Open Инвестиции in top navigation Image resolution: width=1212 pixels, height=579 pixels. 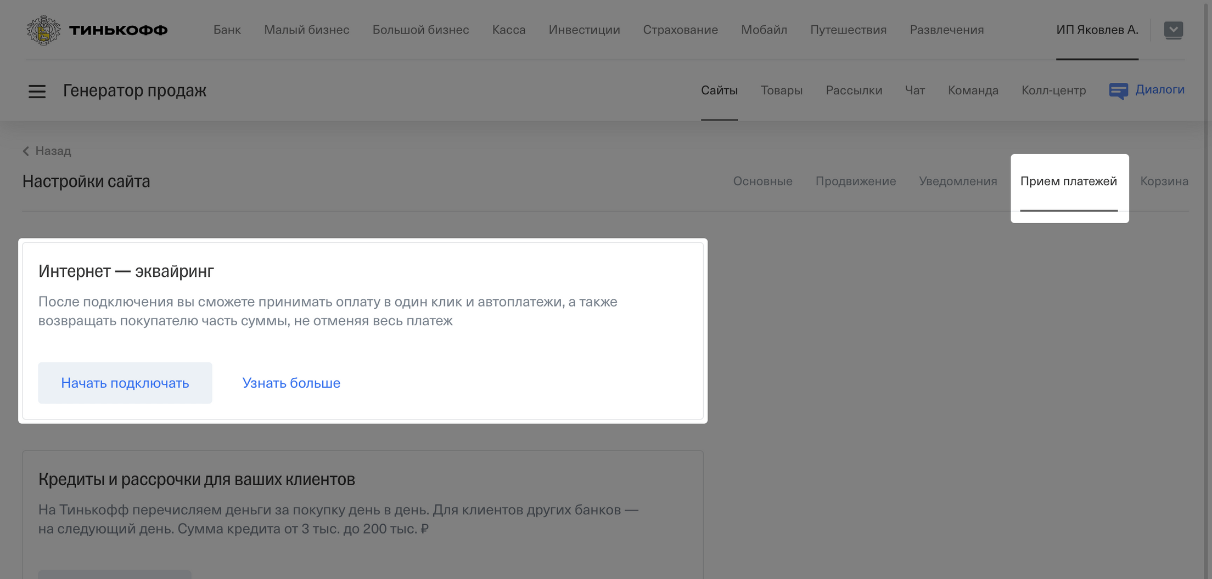pyautogui.click(x=585, y=30)
